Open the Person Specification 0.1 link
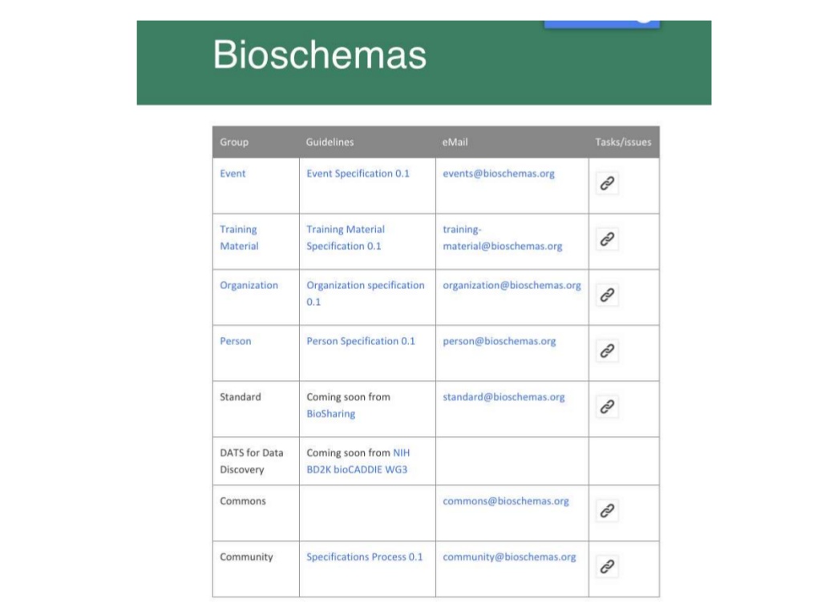 click(361, 341)
